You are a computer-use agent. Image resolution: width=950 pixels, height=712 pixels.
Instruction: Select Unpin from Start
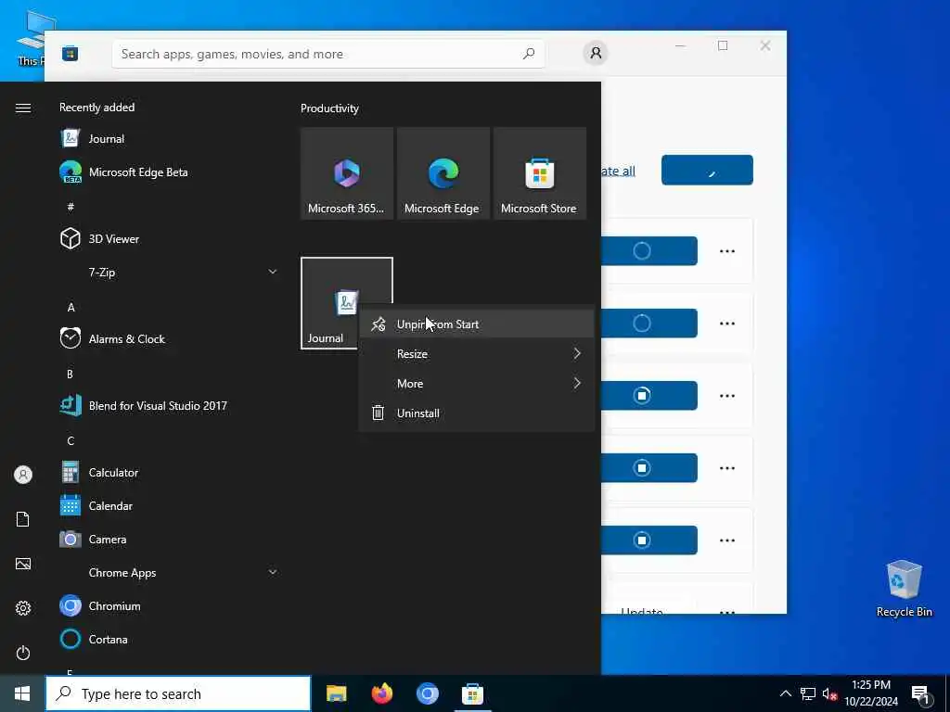(x=476, y=324)
